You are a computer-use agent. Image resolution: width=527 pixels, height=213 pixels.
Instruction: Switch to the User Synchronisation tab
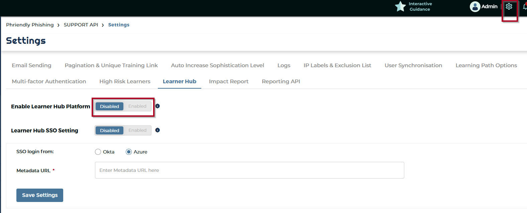(413, 66)
